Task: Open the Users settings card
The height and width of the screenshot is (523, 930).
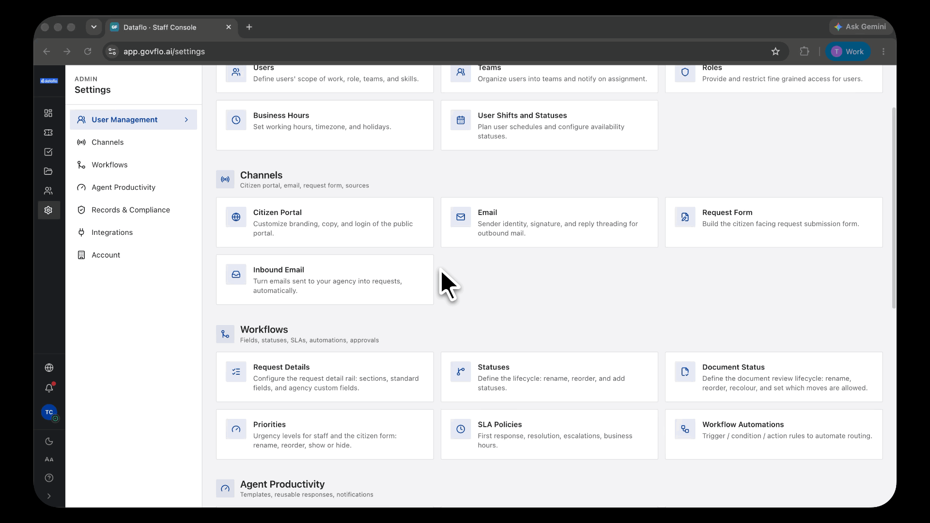Action: (x=325, y=78)
